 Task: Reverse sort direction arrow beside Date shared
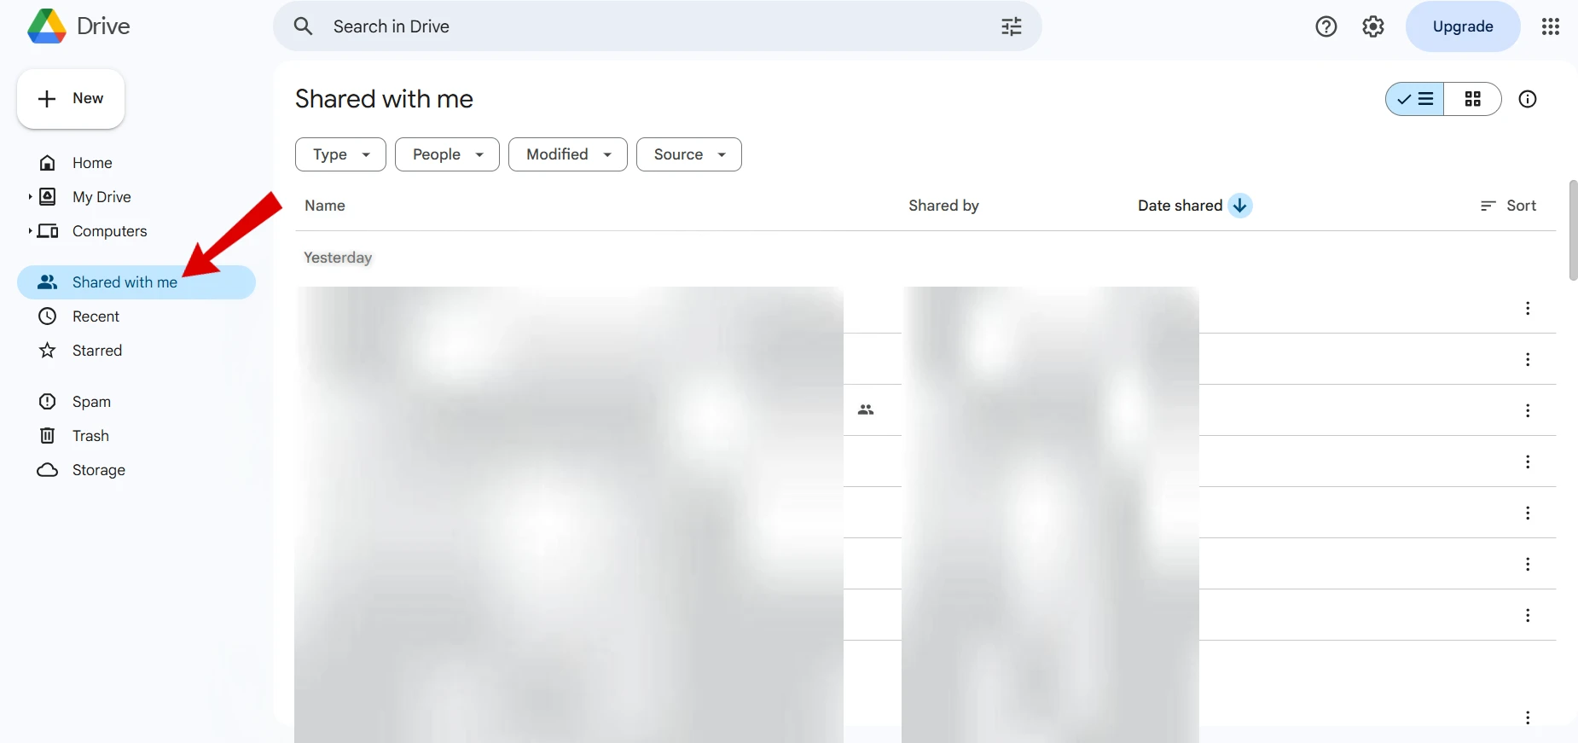[1239, 206]
